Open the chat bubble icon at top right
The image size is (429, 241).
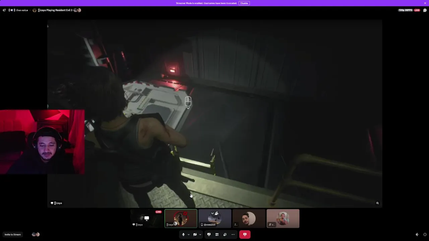coord(425,10)
